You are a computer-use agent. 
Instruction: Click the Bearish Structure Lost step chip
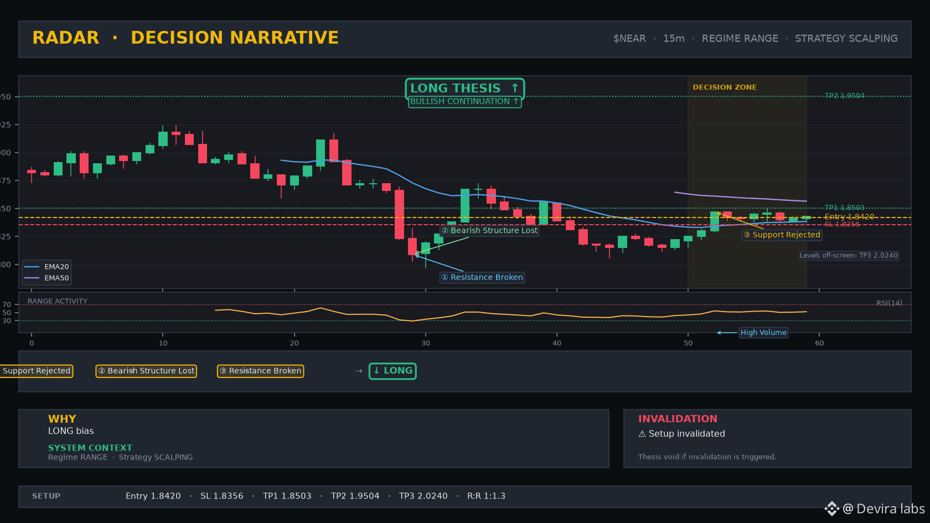coord(146,371)
